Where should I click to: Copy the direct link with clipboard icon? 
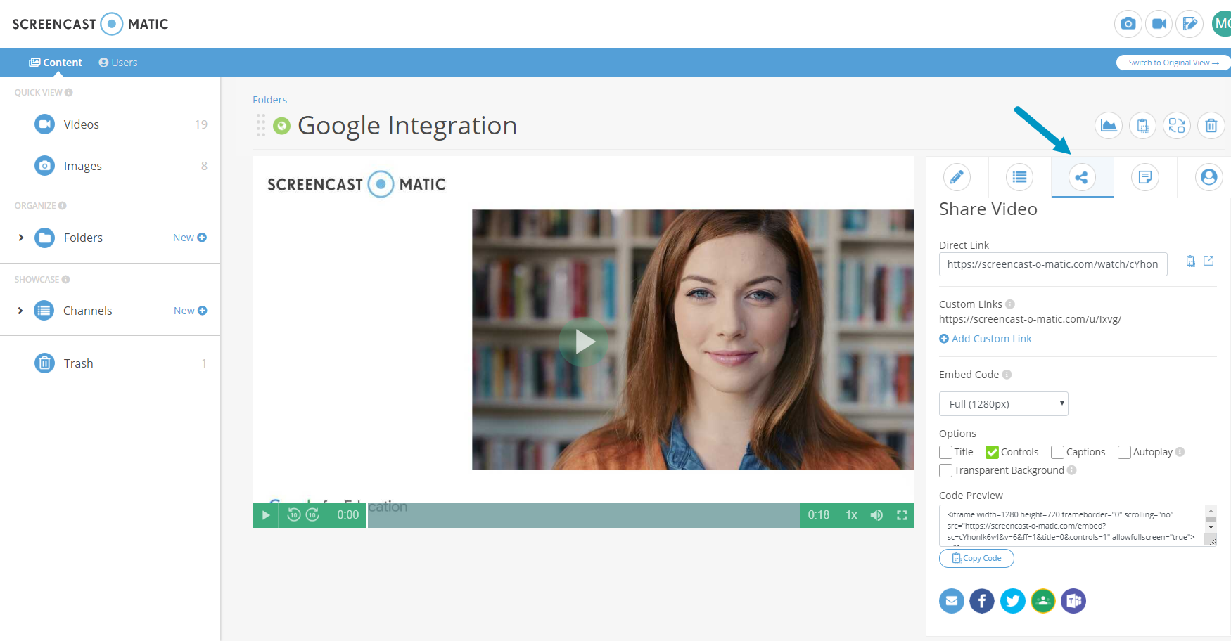(x=1190, y=261)
